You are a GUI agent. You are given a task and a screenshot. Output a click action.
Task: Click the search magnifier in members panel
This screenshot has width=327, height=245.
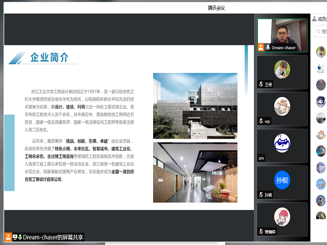[319, 33]
